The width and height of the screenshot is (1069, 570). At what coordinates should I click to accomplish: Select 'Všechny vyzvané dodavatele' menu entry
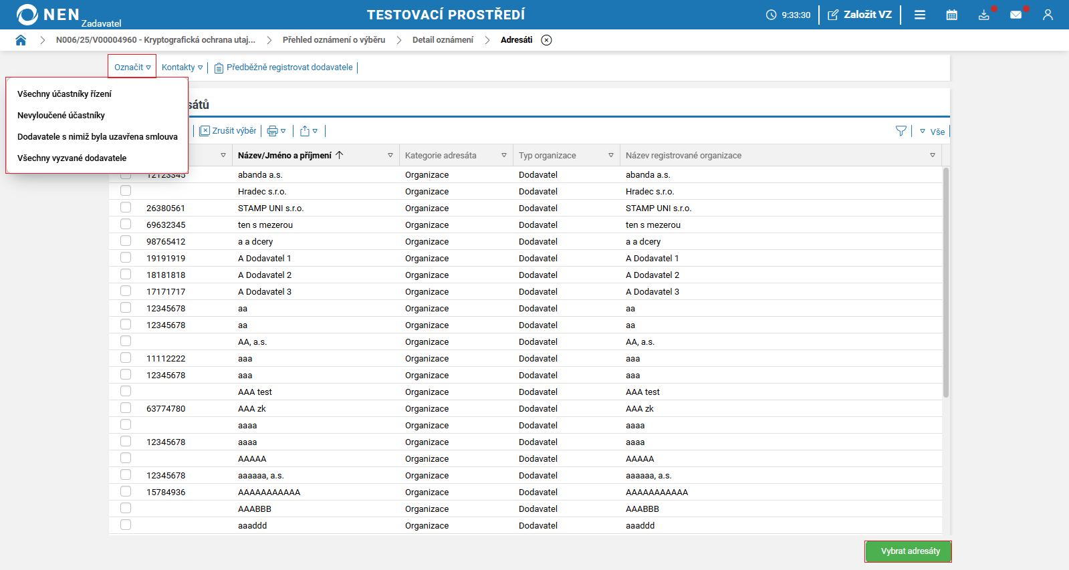72,158
